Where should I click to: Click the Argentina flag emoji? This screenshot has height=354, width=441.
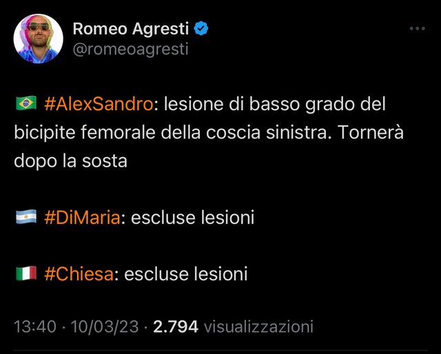tap(26, 216)
